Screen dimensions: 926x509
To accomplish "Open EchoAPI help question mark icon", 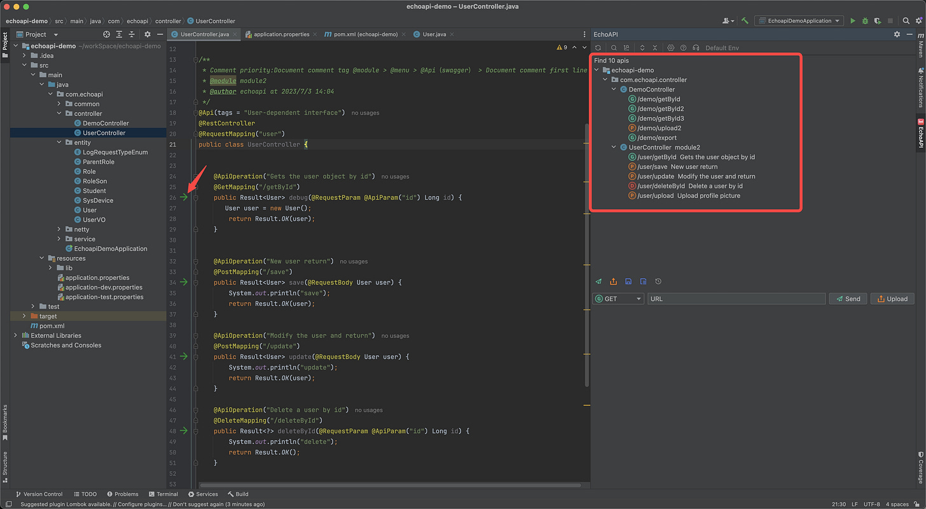I will coord(683,48).
